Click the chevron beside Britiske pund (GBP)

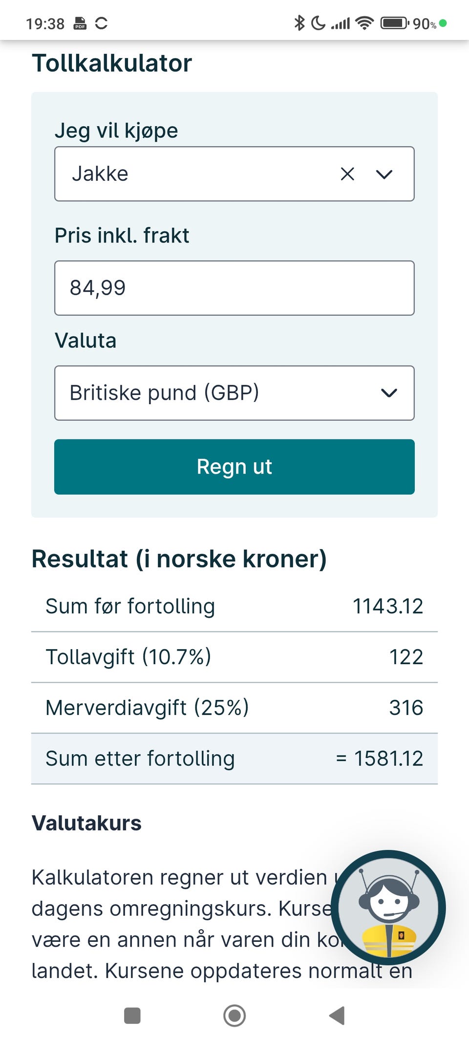coord(389,393)
